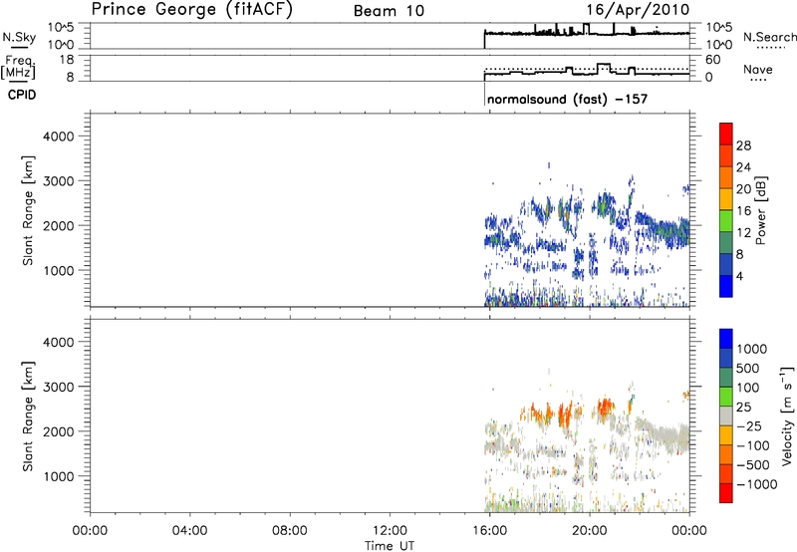This screenshot has height=552, width=797.
Task: Click the '1000' tick on velocity panel
Action: click(58, 476)
